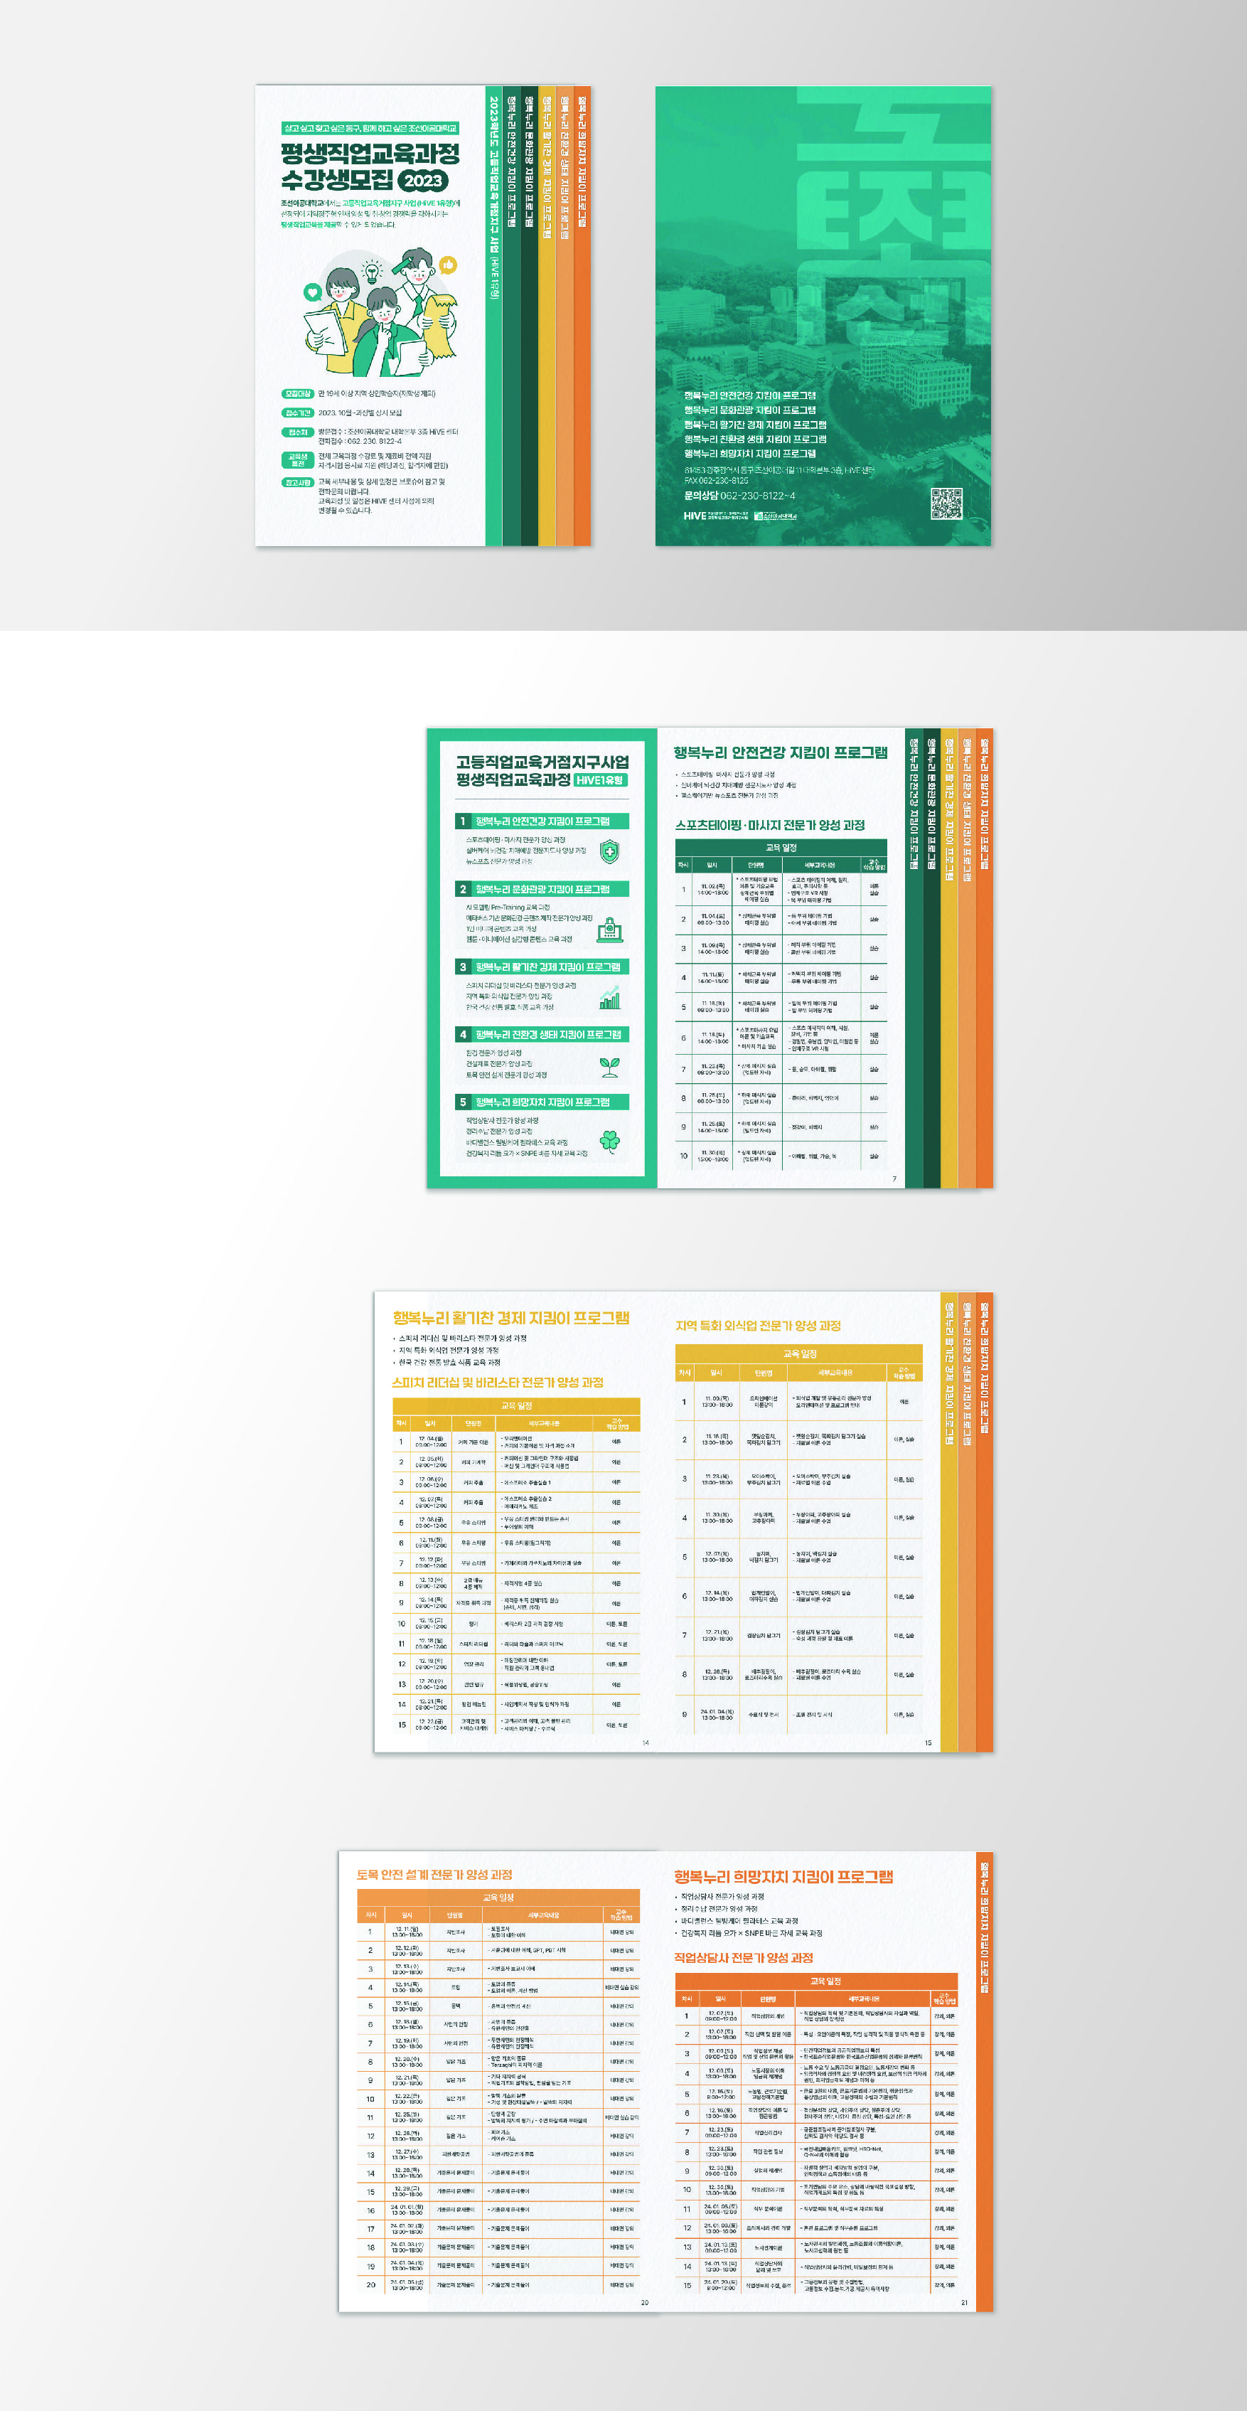Click the 11.02.(목) 14:00~18:00 cell in green table
Screen dimensions: 1247x2411
(711, 889)
